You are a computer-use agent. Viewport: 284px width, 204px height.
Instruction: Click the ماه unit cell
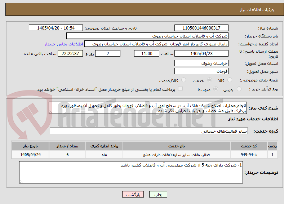point(104,155)
